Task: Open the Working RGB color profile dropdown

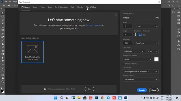Action: click(x=141, y=72)
